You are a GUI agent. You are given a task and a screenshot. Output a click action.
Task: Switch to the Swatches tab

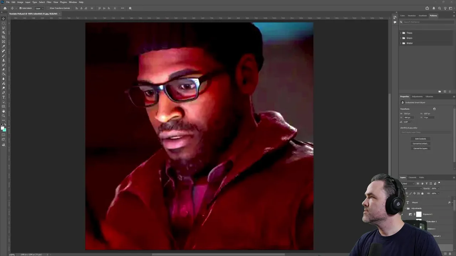pyautogui.click(x=412, y=16)
